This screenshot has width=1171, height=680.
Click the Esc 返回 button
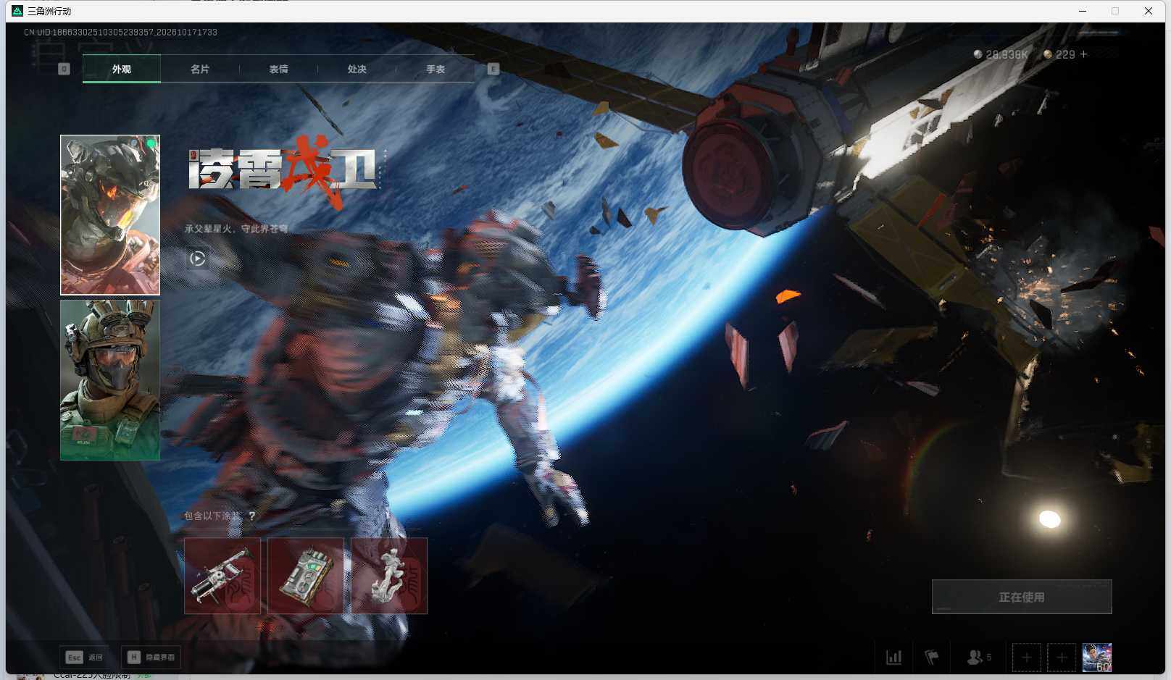(84, 658)
